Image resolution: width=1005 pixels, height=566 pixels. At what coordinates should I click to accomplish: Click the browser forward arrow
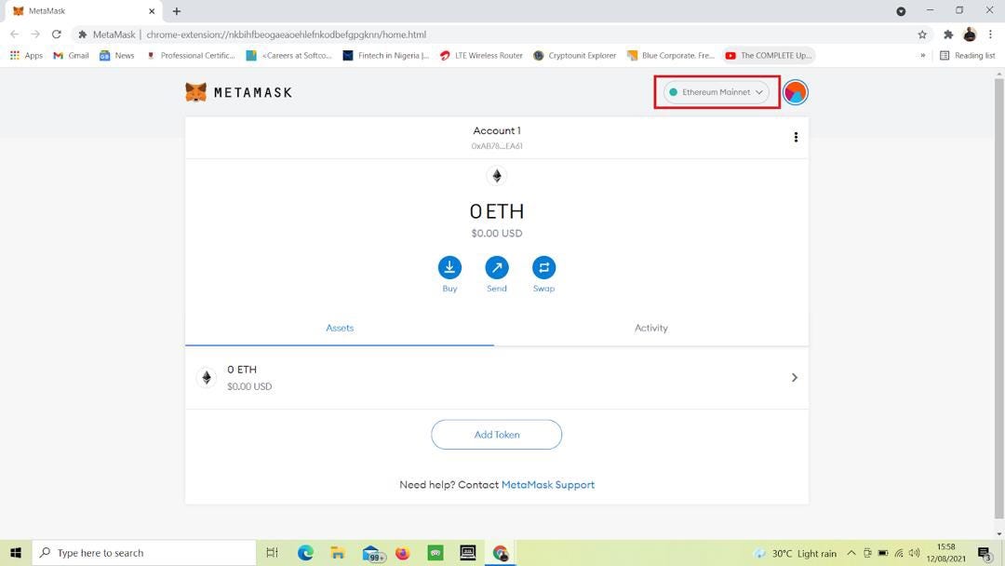35,34
